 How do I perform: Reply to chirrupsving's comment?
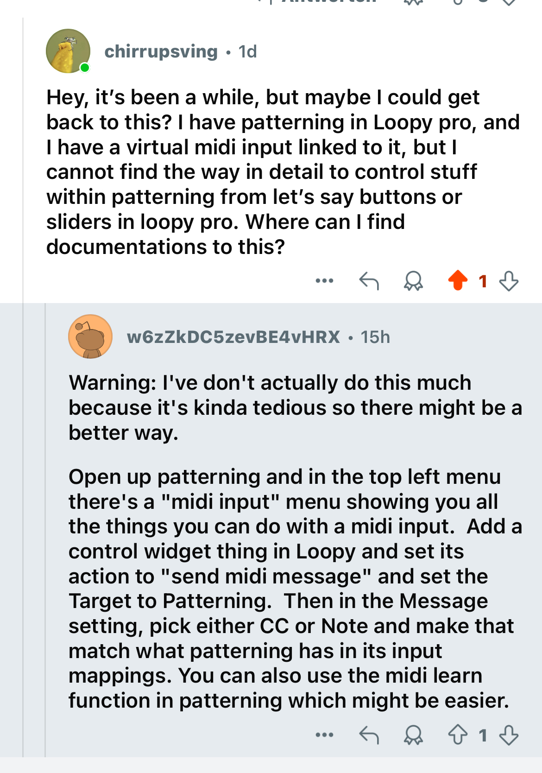click(x=369, y=281)
